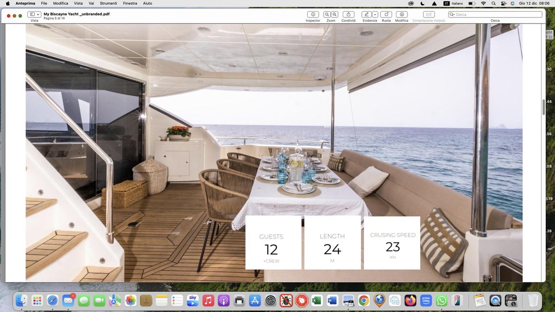Select the Evidenzia highlight pen tool

(x=367, y=14)
